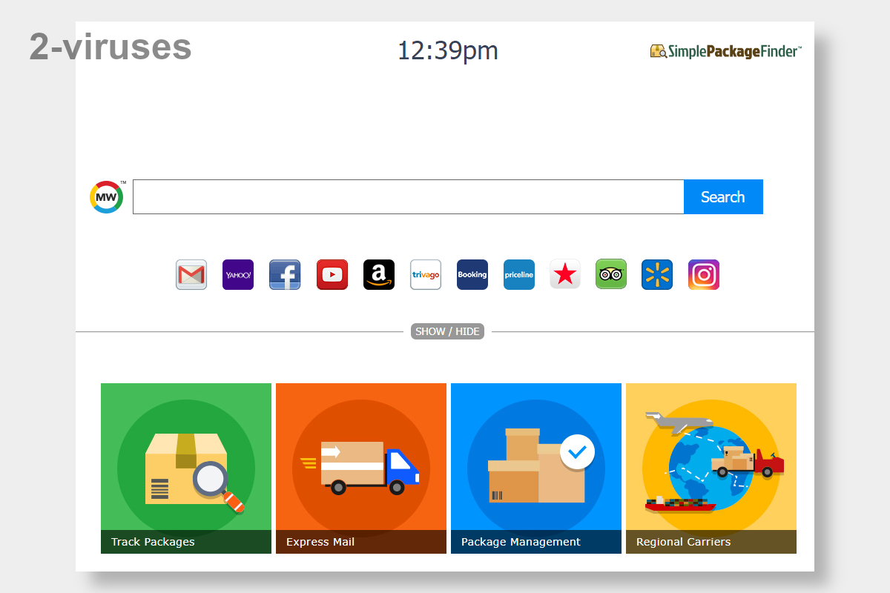The width and height of the screenshot is (890, 593).
Task: Select the Priceline shortcut icon
Action: coord(519,274)
